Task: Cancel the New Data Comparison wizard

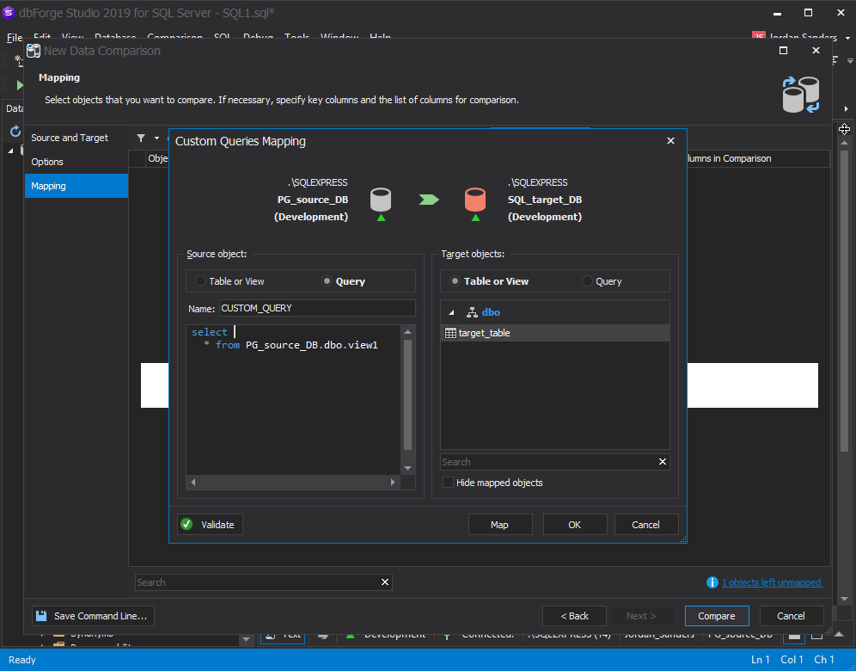Action: click(791, 616)
